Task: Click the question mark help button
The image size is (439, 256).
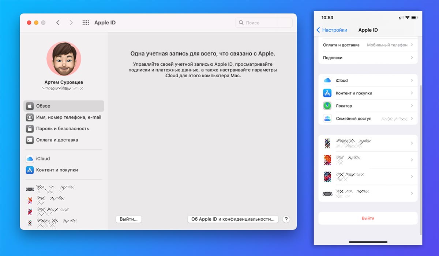Action: [x=286, y=219]
